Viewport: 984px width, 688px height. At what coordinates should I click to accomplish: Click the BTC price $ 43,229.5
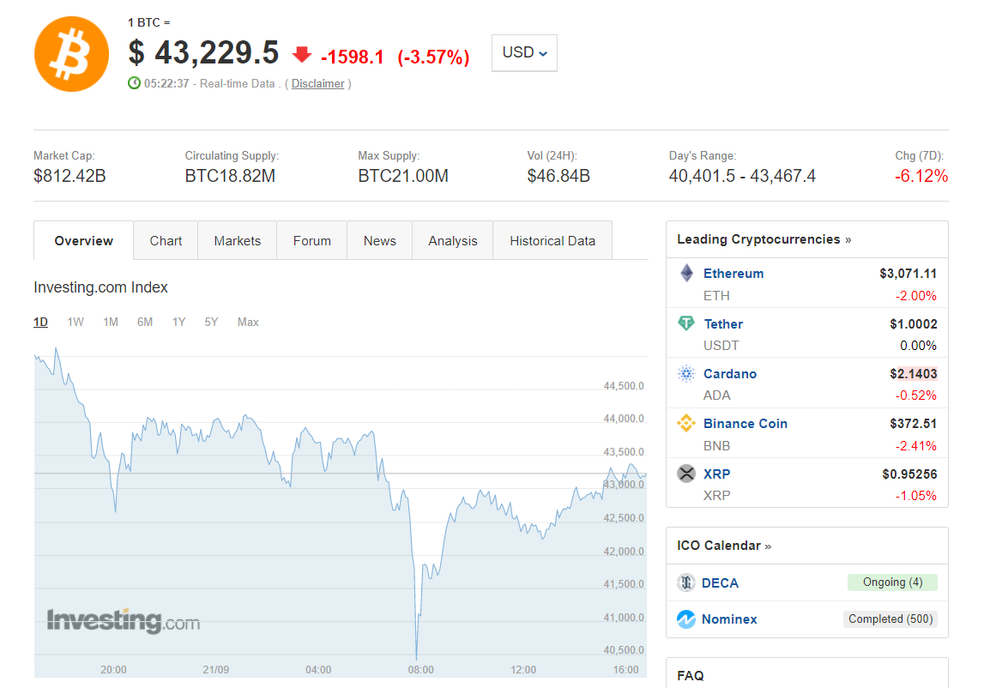click(x=203, y=52)
